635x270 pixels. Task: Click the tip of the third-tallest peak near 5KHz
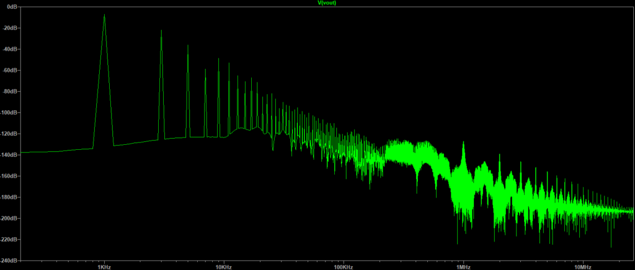coord(188,45)
